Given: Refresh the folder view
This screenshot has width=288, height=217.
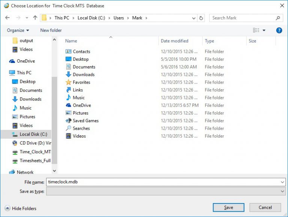Looking at the screenshot, I should tap(201, 18).
